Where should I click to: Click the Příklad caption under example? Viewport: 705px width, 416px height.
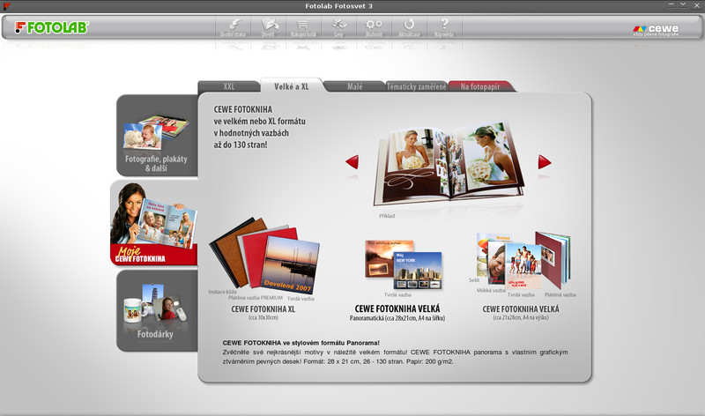(x=387, y=216)
